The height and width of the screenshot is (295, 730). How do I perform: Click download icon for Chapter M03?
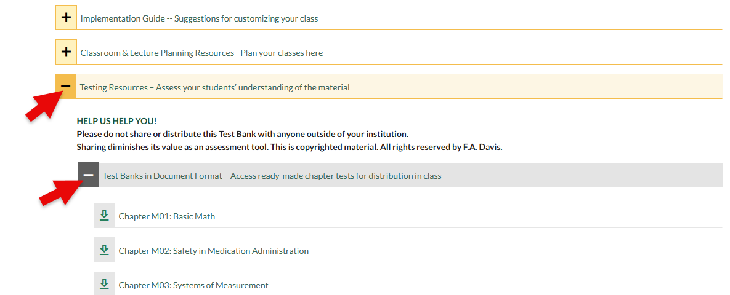coord(104,285)
